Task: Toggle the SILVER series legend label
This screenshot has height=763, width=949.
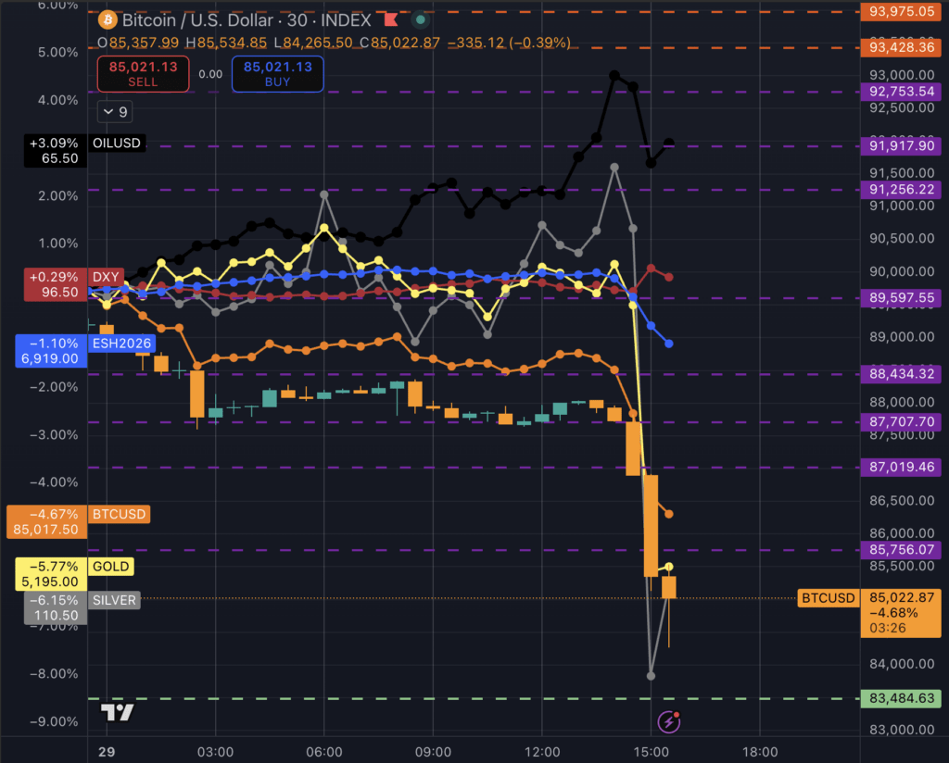Action: 113,600
